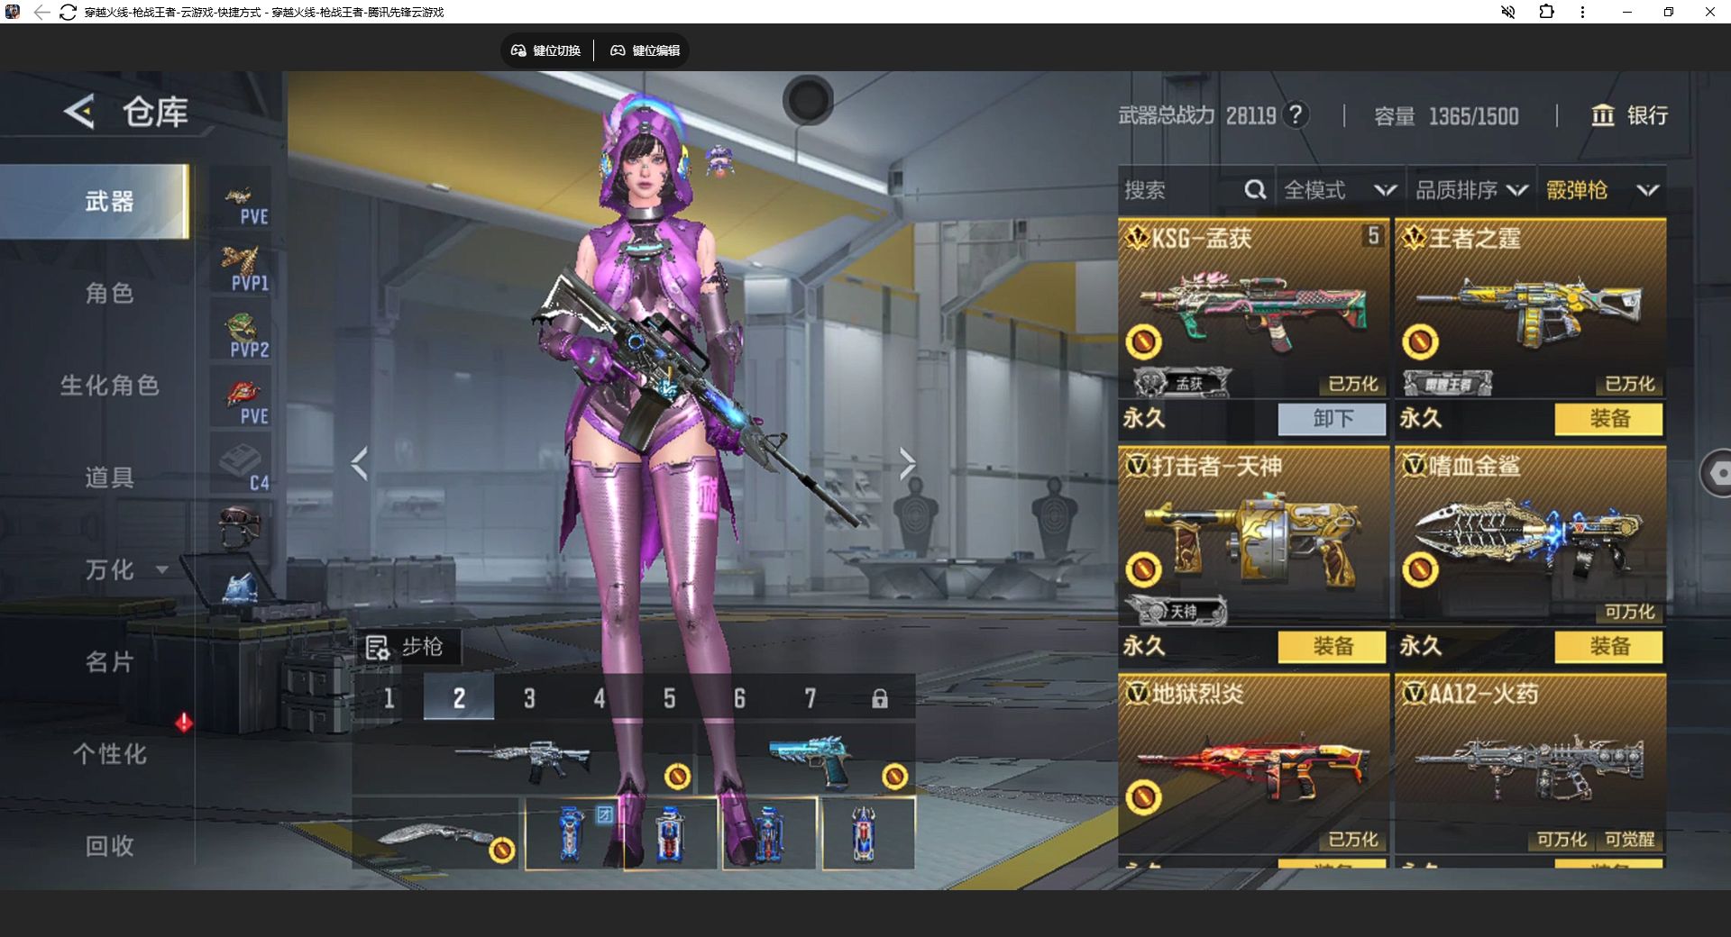Image resolution: width=1731 pixels, height=937 pixels.
Task: Open the 品质排序 sort dropdown
Action: point(1471,190)
